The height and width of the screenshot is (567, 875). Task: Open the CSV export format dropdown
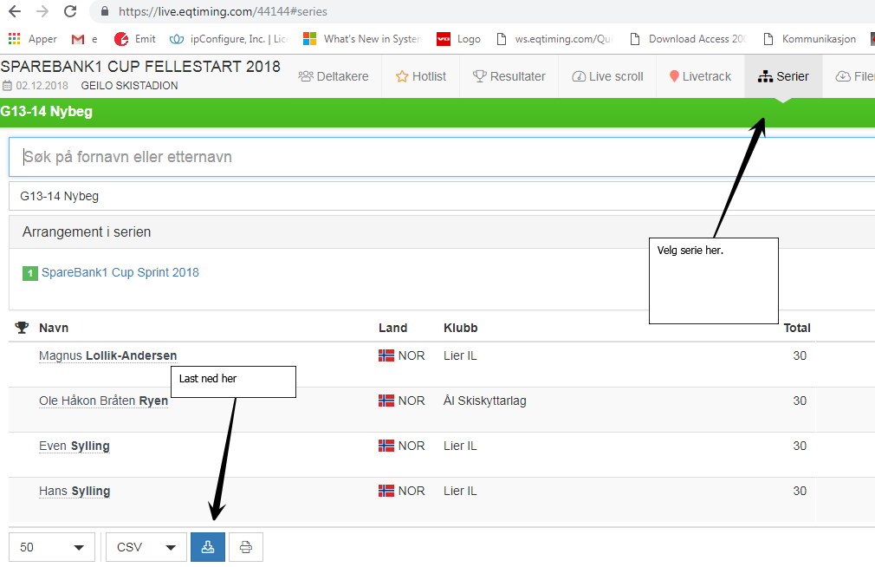pyautogui.click(x=146, y=547)
